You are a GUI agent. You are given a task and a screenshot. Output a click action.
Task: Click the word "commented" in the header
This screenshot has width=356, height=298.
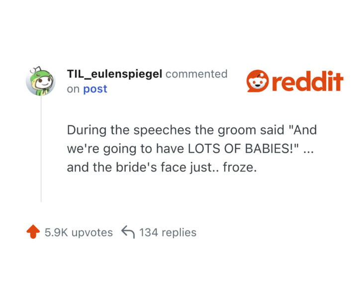pyautogui.click(x=196, y=74)
